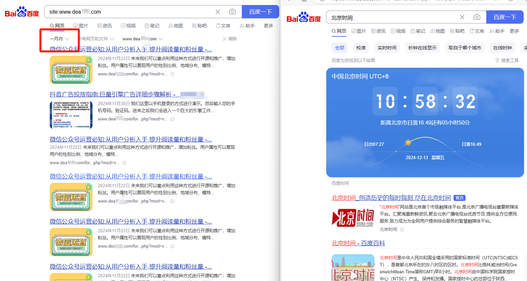
Task: Expand 更多 menu in right window
Action: 514,31
